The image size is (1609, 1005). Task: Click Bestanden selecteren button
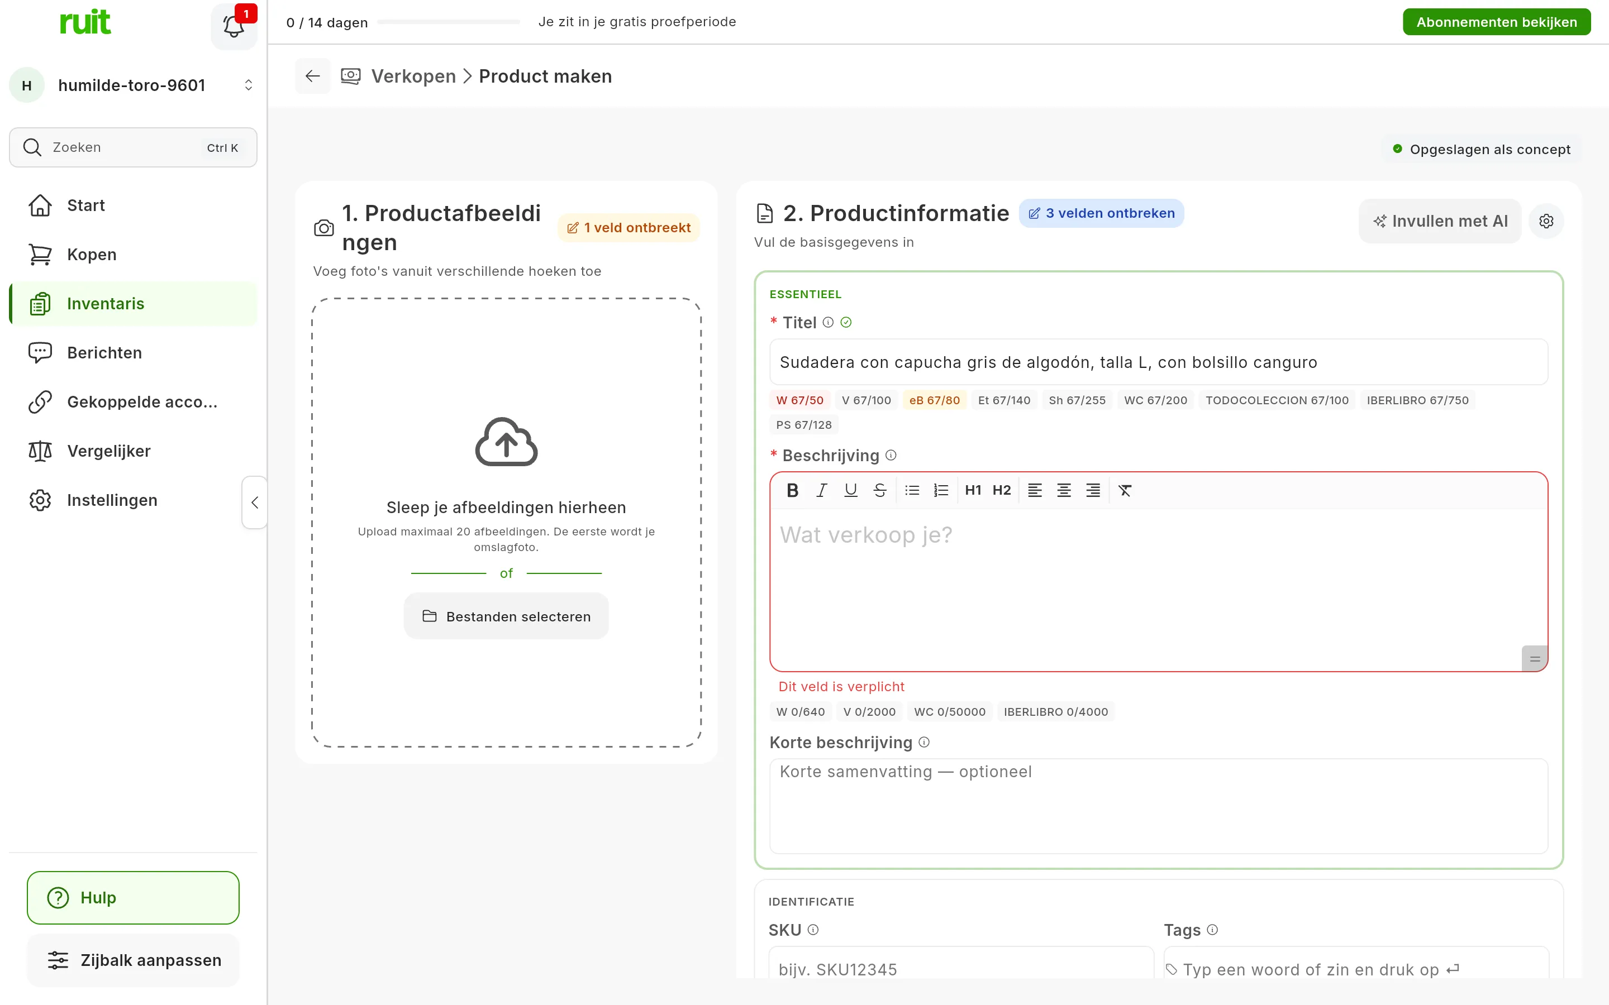[x=506, y=616]
